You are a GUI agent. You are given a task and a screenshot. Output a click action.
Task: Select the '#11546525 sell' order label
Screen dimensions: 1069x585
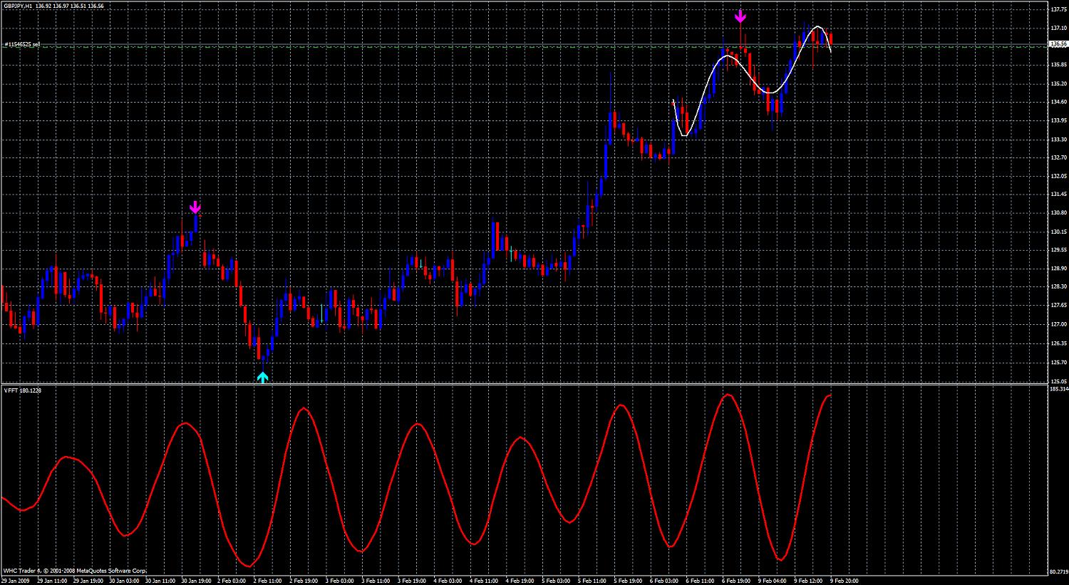(x=22, y=44)
